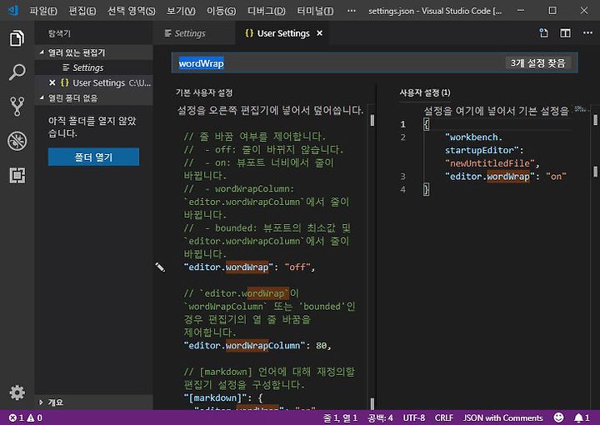
Task: Click the VS Code logo icon
Action: (x=13, y=10)
